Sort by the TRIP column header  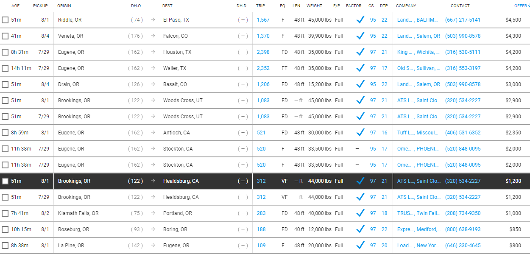(x=260, y=6)
